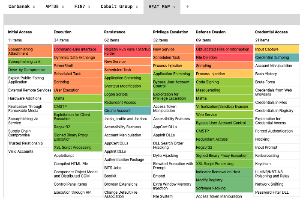Screen dimensions: 300x198
Task: Click the Initial Access tactic header
Action: coord(20,32)
